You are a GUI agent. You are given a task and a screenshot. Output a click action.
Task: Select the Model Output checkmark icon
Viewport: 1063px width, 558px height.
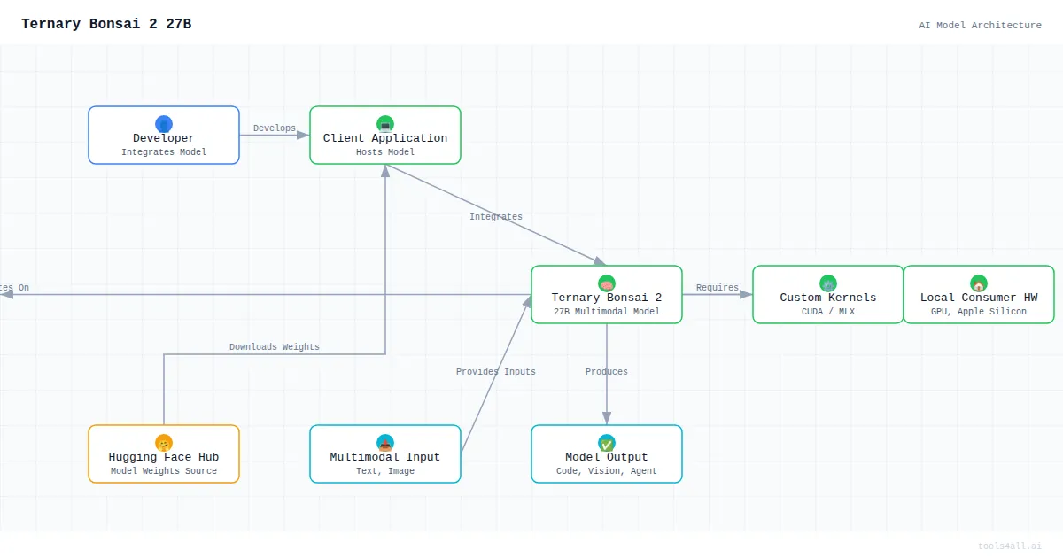[607, 443]
